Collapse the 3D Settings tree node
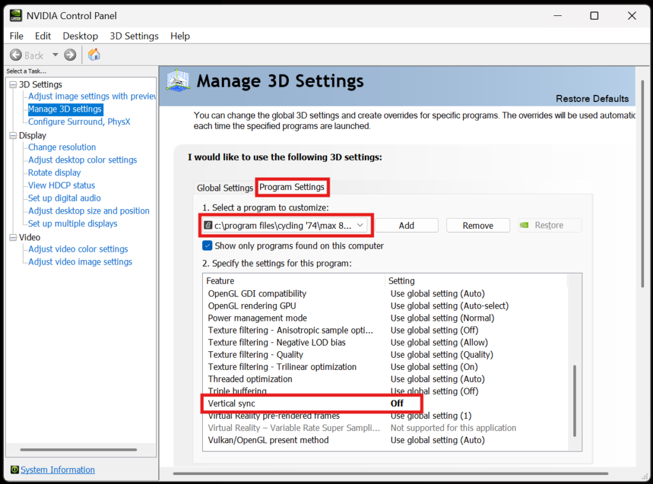This screenshot has height=484, width=653. coord(13,84)
